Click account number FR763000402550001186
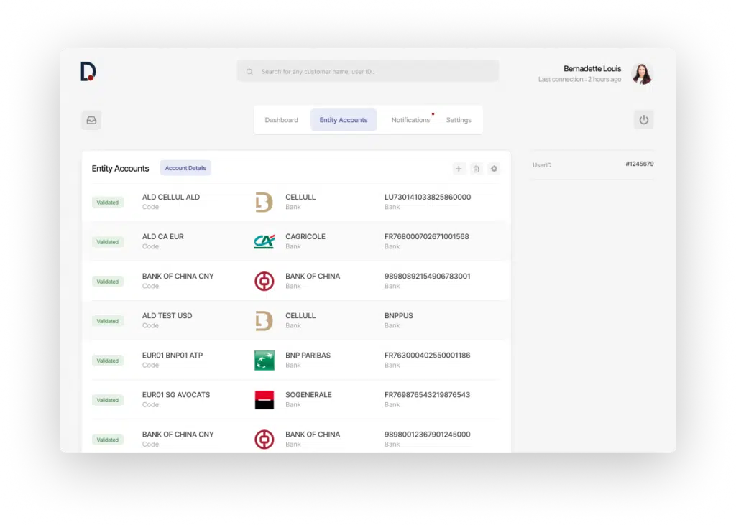Screen dimensions: 736x525 (427, 356)
